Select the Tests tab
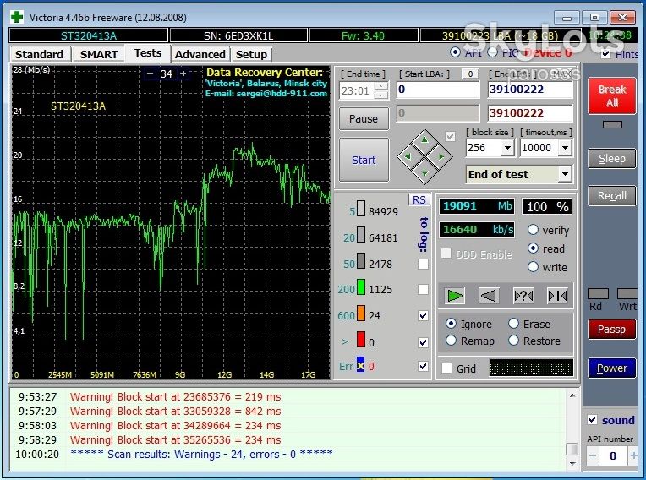 (148, 53)
